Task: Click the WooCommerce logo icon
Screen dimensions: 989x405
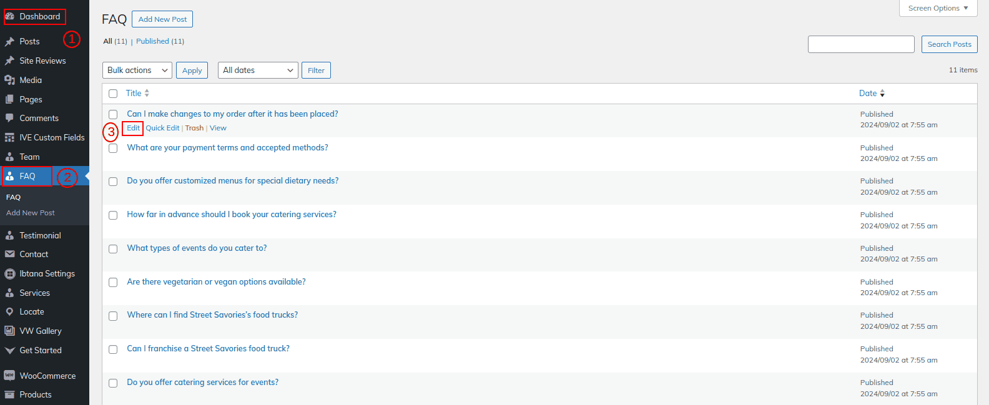Action: pyautogui.click(x=10, y=376)
